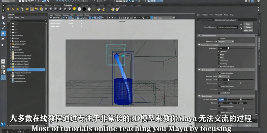Image resolution: width=267 pixels, height=133 pixels.
Task: Choose the Lasso selection tool
Action: [3, 23]
